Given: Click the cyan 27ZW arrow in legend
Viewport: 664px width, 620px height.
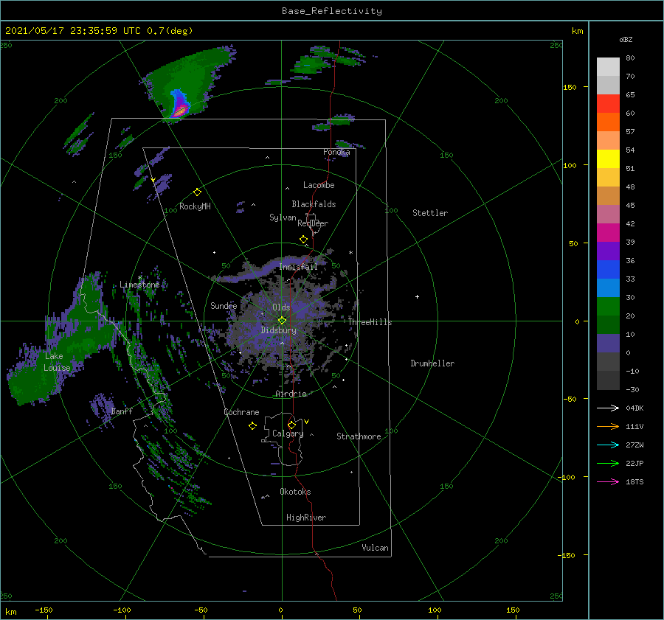Looking at the screenshot, I should (608, 445).
